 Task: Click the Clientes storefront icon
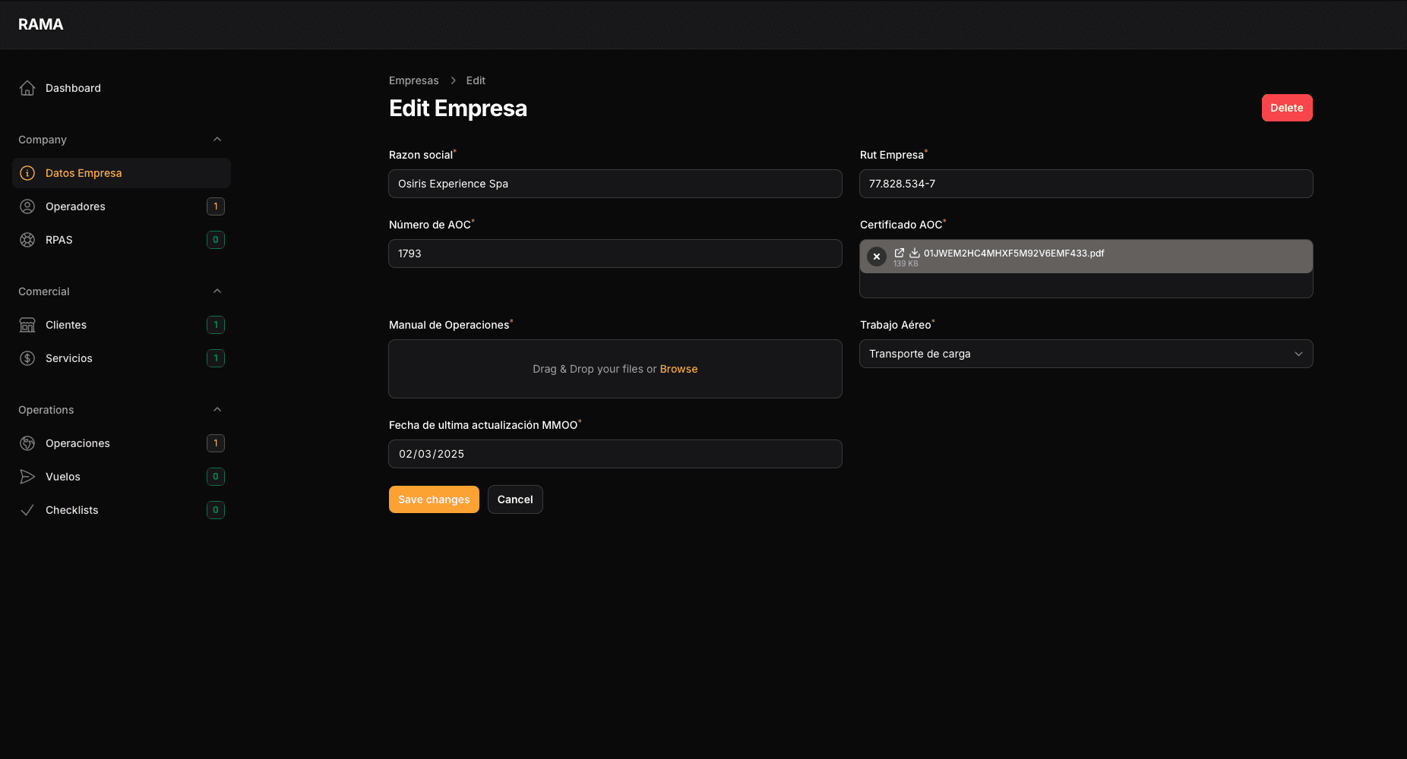click(27, 325)
